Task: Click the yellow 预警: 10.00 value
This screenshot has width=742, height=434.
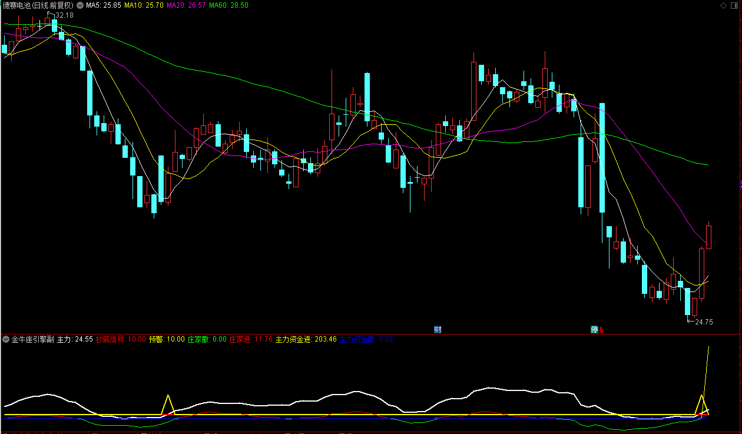Action: [x=167, y=339]
